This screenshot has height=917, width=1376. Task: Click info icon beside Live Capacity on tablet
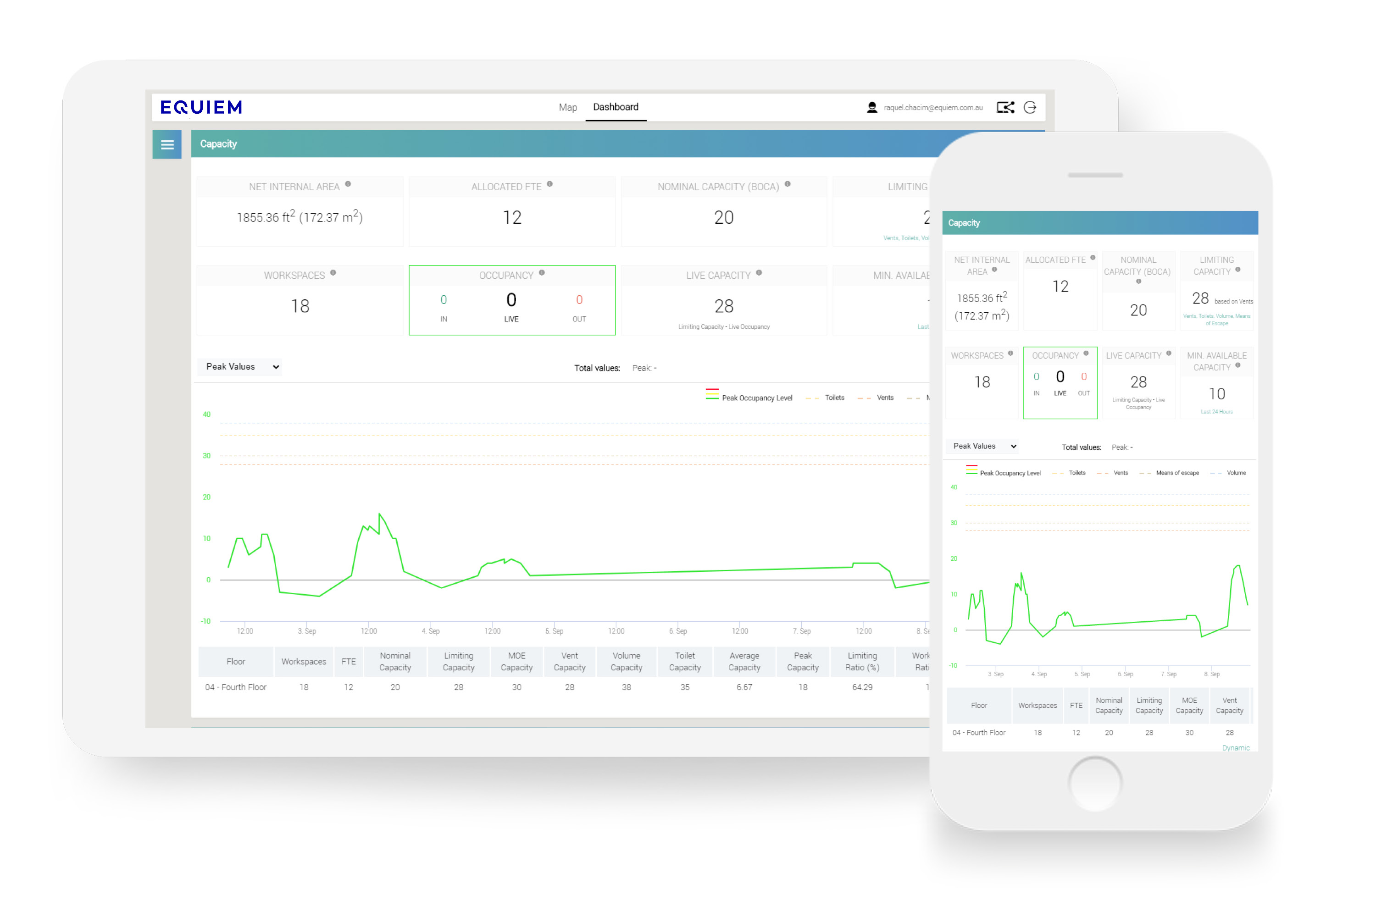[x=759, y=272]
